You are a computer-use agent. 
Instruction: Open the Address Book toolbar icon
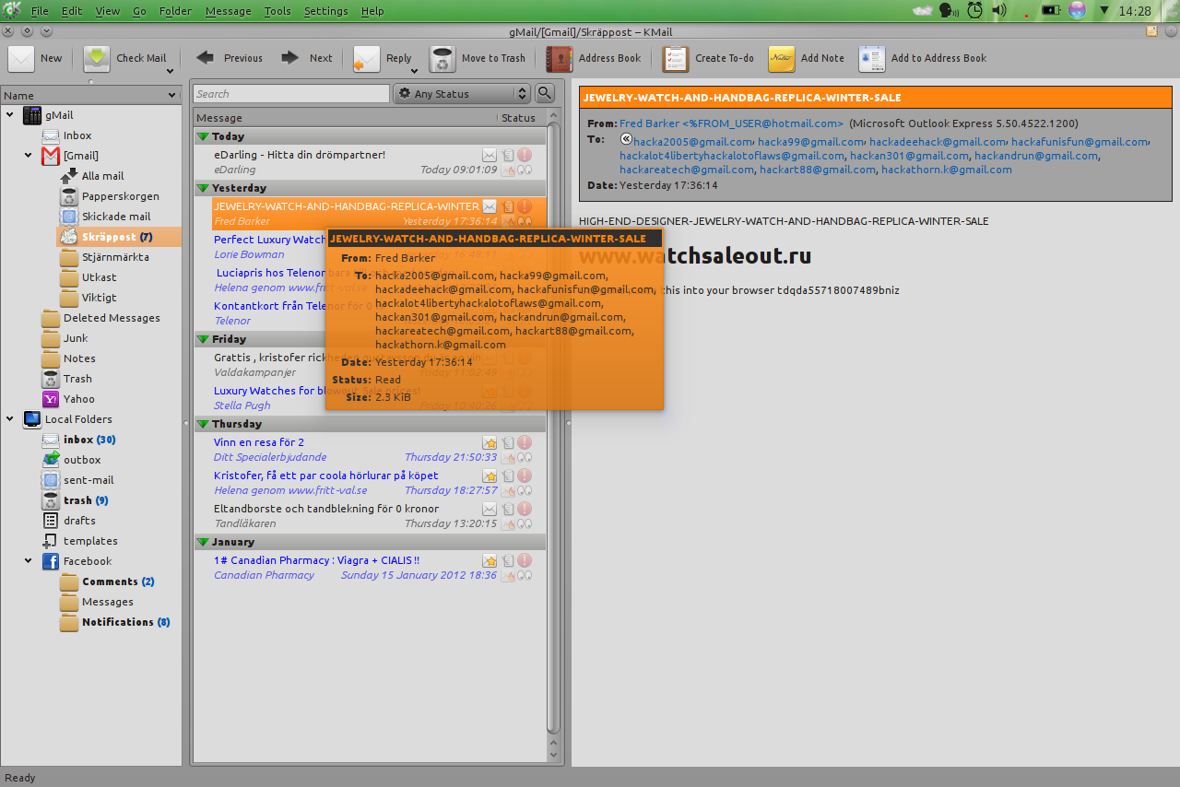[560, 58]
